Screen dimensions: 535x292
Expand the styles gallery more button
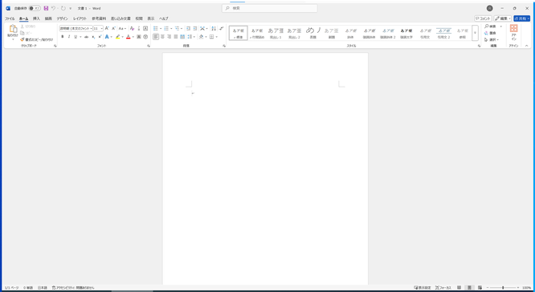pyautogui.click(x=475, y=33)
